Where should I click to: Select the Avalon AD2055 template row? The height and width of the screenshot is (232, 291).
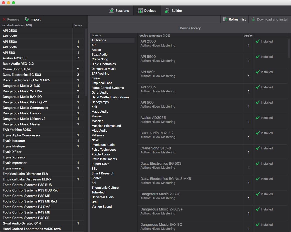tap(213, 122)
